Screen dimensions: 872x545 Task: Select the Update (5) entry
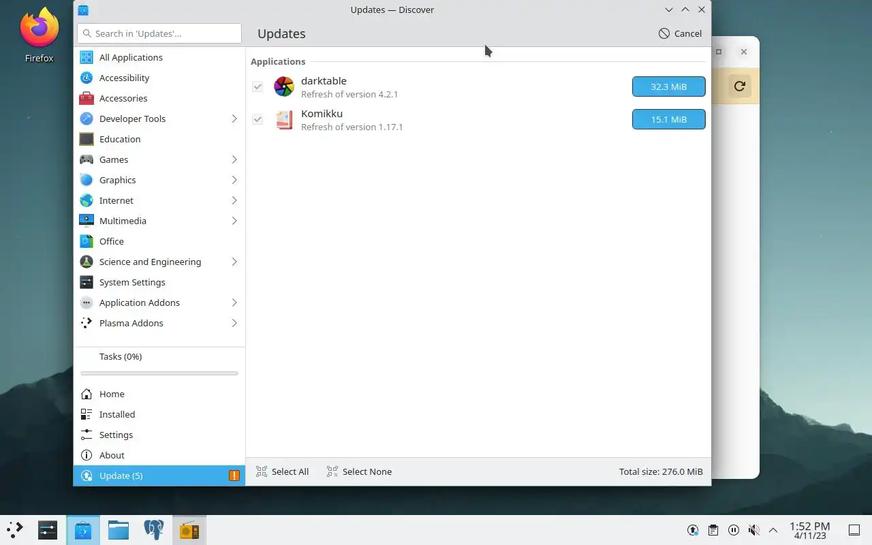(x=159, y=476)
